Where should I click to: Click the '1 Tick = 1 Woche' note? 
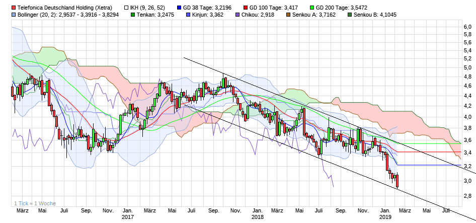pyautogui.click(x=35, y=203)
